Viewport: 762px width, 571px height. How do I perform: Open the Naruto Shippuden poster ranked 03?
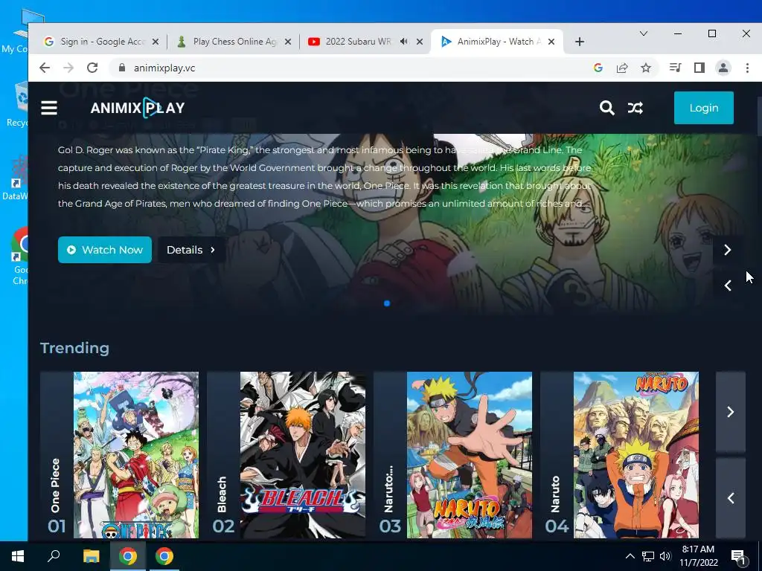[x=470, y=455]
